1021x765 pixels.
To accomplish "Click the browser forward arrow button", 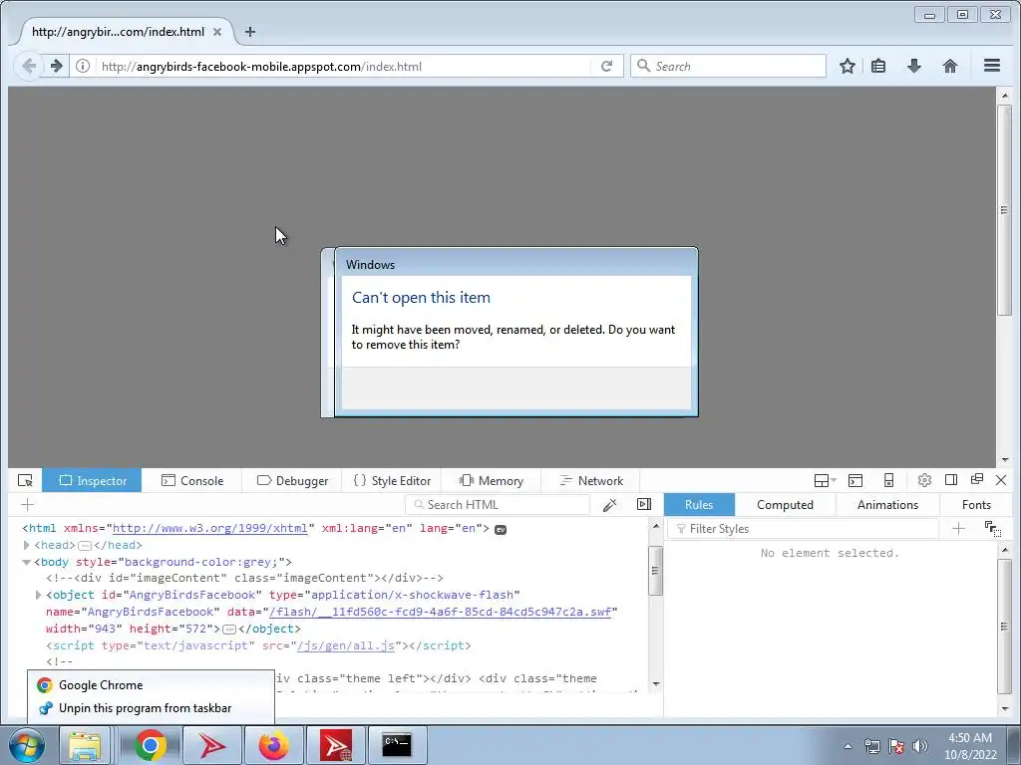I will [57, 66].
